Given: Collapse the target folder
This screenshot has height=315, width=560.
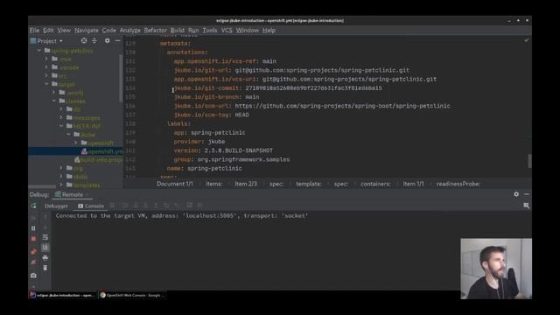Looking at the screenshot, I should 46,84.
